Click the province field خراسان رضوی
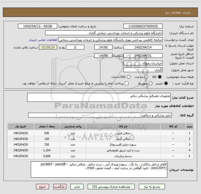The width and height of the screenshot is (201, 194). pos(143,63)
